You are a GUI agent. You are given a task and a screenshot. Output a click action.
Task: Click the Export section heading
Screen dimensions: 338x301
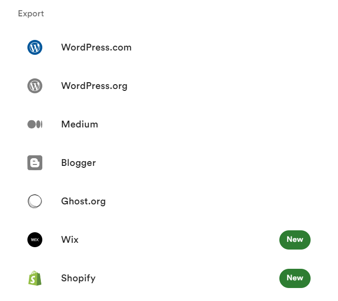pos(31,13)
